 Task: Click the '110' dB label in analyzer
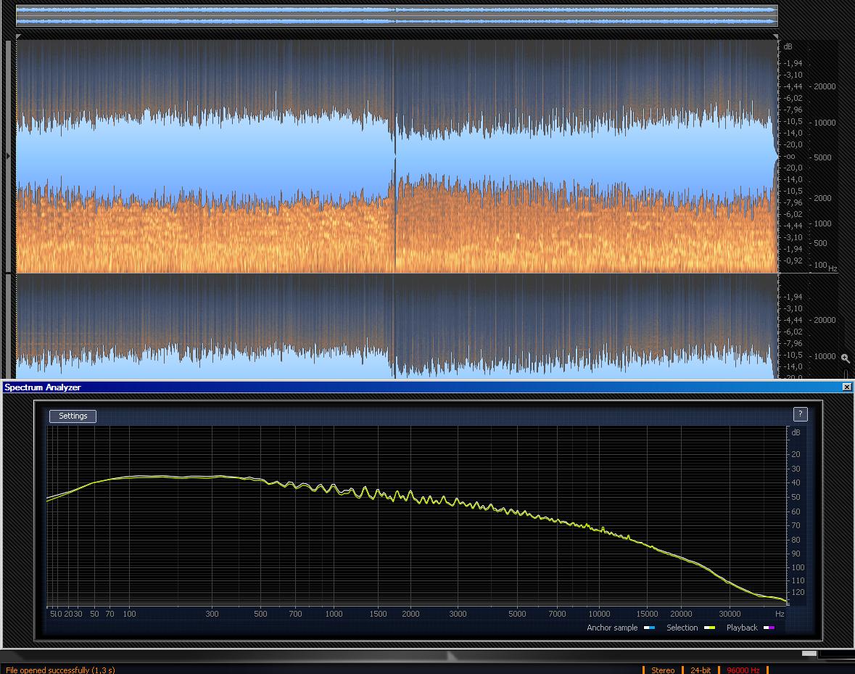[x=798, y=580]
